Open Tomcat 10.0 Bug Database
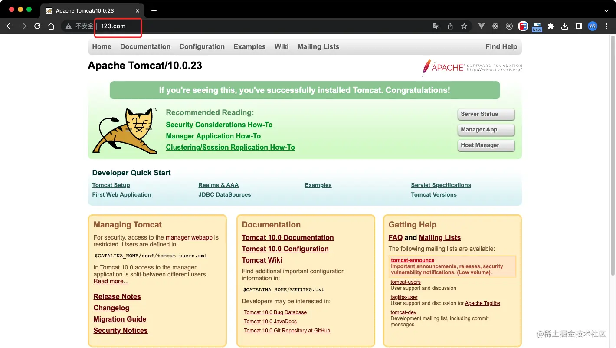The width and height of the screenshot is (616, 348). coord(275,312)
